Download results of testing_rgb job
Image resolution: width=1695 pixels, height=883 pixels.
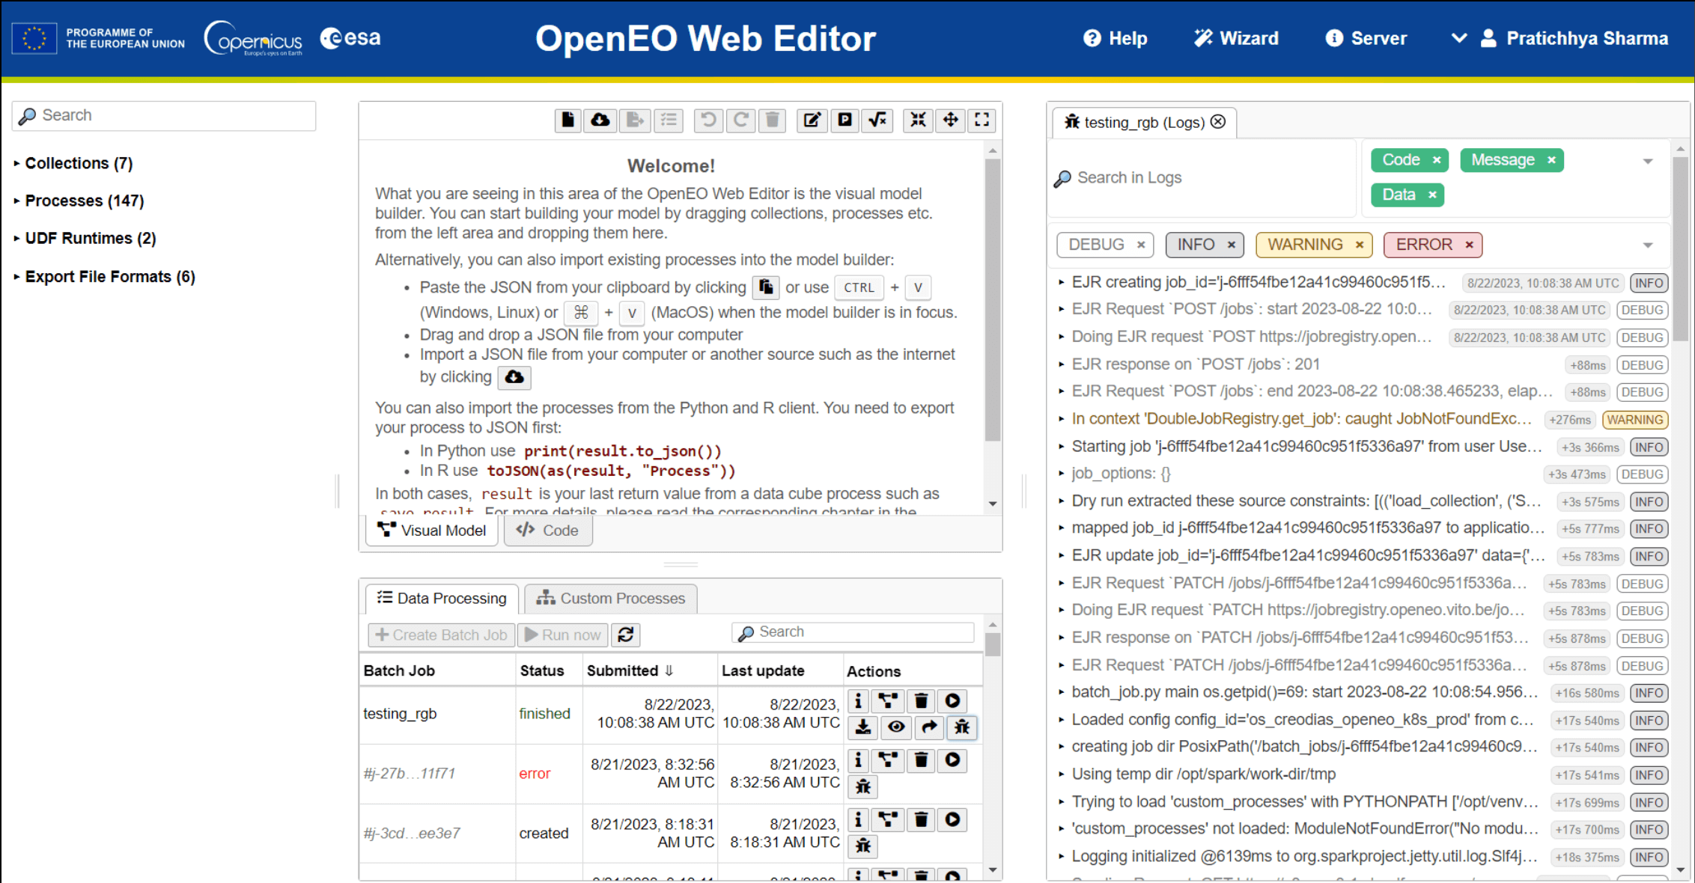pos(862,727)
